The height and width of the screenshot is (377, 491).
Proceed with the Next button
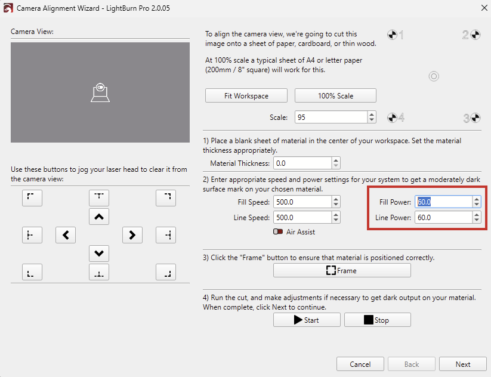[x=462, y=364]
